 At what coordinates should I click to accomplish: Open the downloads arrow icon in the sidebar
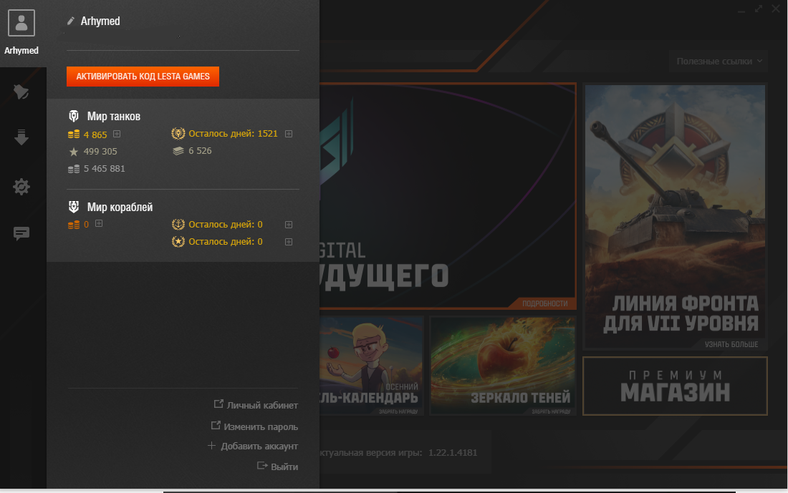tap(21, 137)
